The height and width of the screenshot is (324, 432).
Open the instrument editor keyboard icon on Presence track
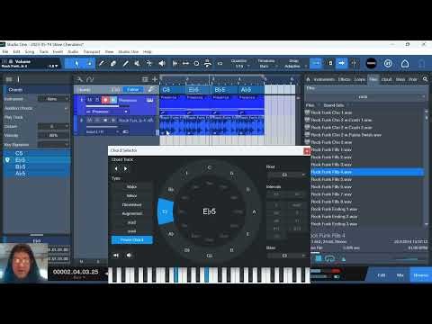tap(149, 100)
